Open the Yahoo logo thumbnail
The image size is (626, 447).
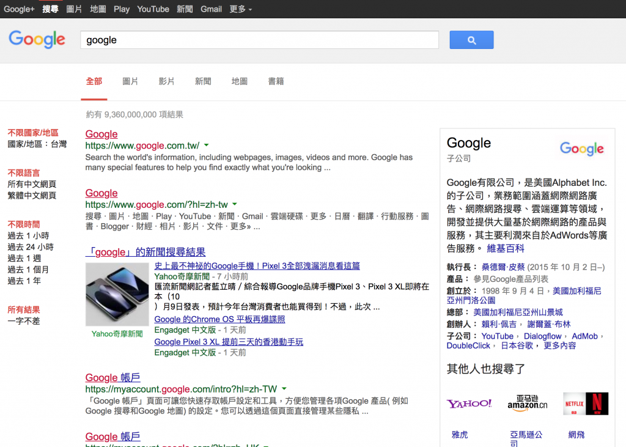pyautogui.click(x=469, y=404)
